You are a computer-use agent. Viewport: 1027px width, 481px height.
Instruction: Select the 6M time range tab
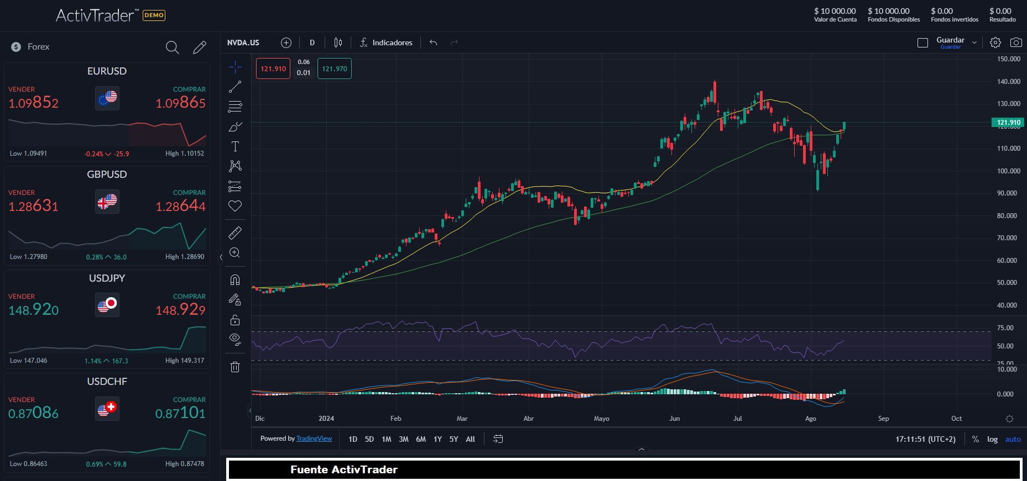420,439
